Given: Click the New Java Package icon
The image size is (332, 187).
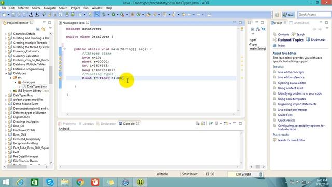Looking at the screenshot, I should click(x=133, y=15).
